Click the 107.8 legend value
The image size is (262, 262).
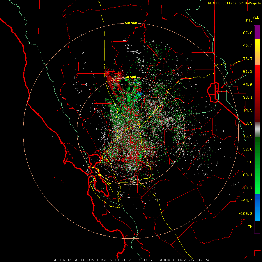pos(247,33)
